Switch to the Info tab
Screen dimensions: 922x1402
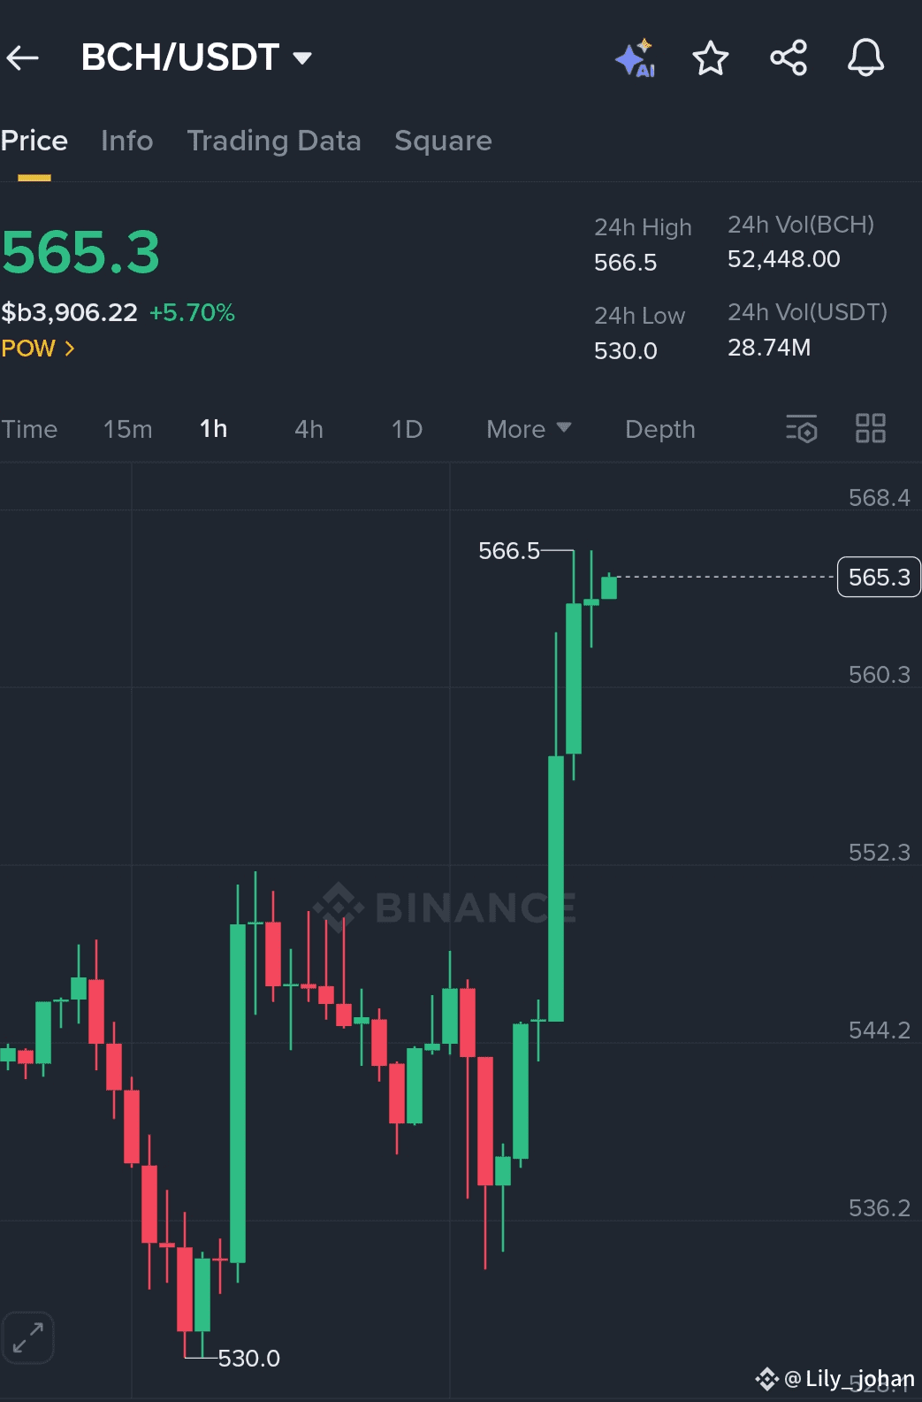coord(126,141)
